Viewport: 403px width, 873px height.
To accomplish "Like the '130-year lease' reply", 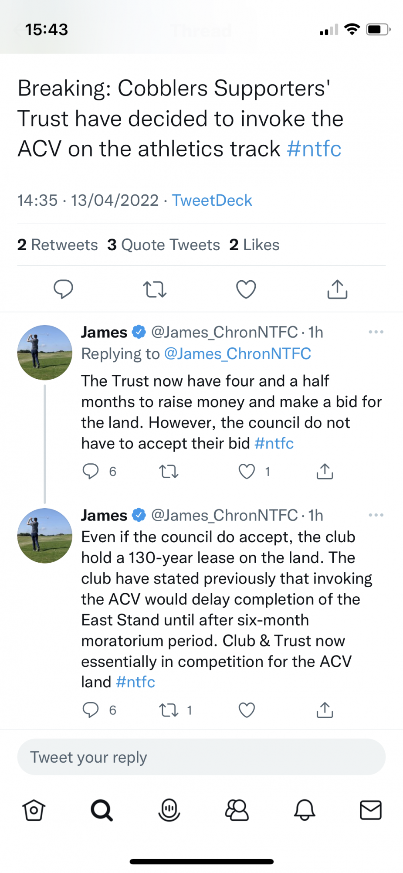I will pyautogui.click(x=247, y=710).
